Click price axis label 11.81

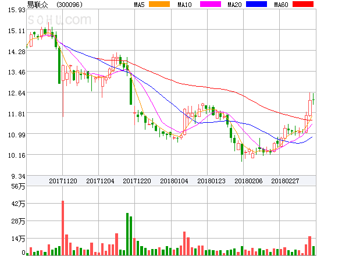17,114
